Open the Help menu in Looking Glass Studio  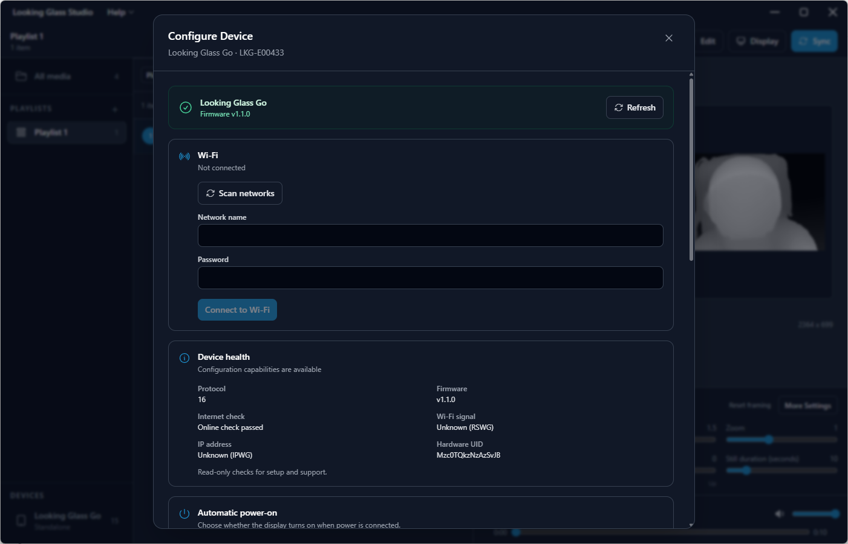coord(120,12)
